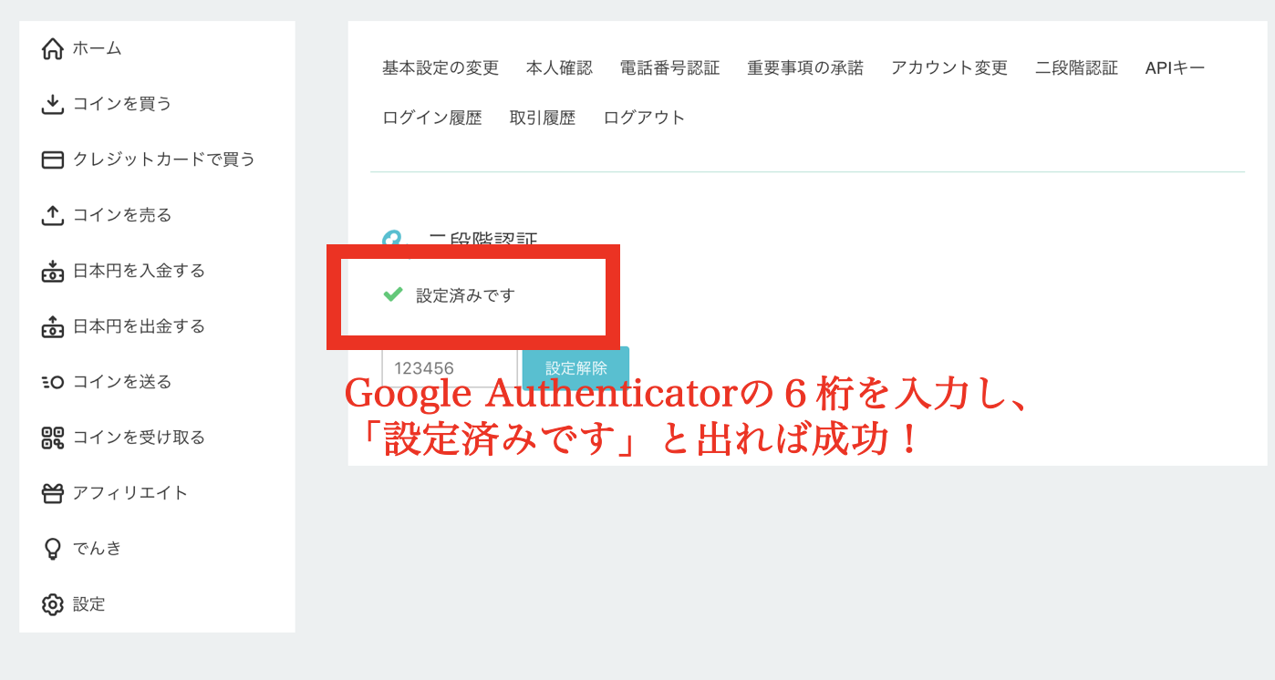Select the コインを買う download icon

53,104
